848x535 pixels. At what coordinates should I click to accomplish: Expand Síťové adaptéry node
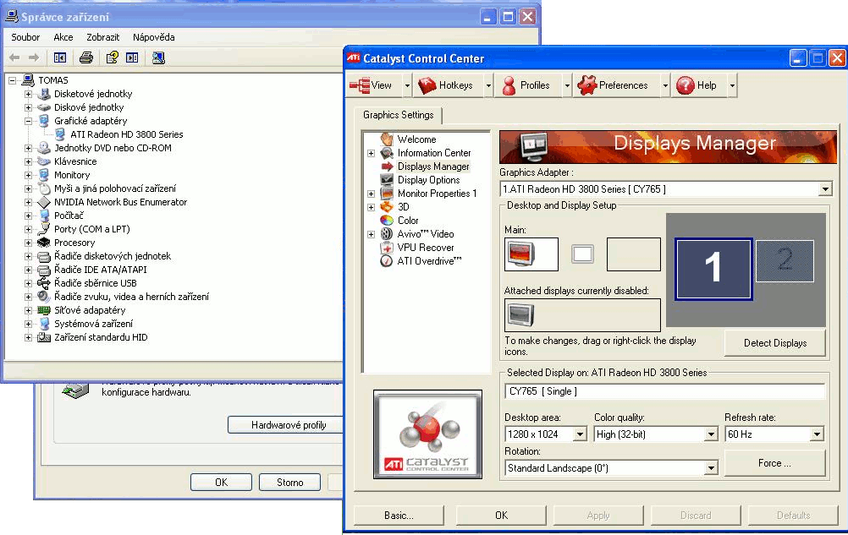(28, 310)
